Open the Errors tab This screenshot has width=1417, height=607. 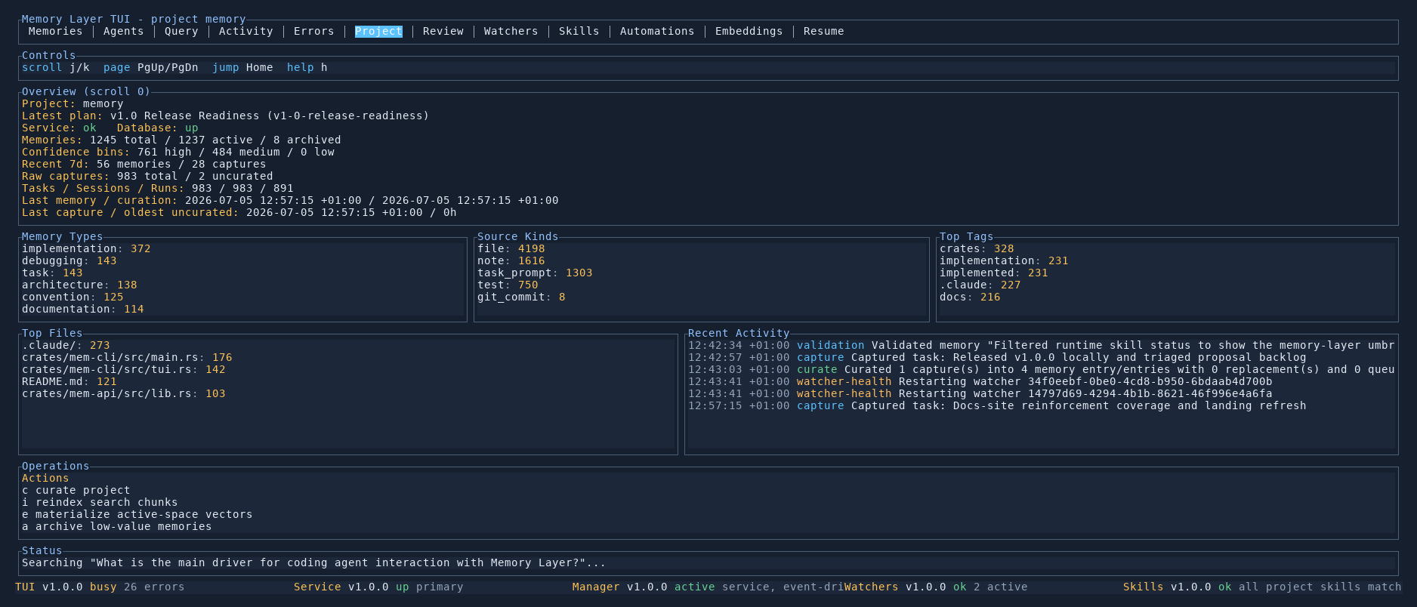point(313,31)
